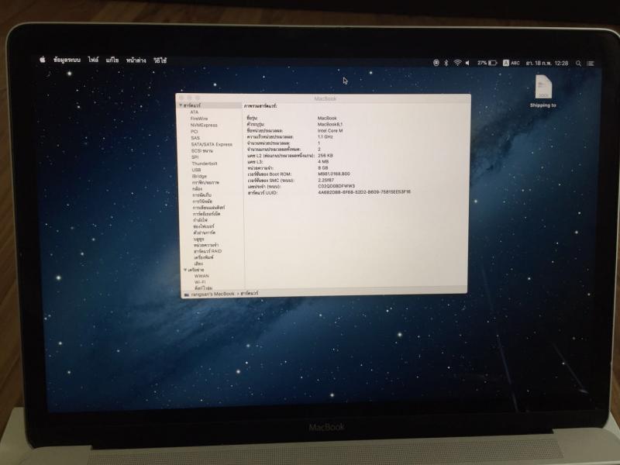This screenshot has width=620, height=465.
Task: Click the L3 cache value 4 MB
Action: 323,162
